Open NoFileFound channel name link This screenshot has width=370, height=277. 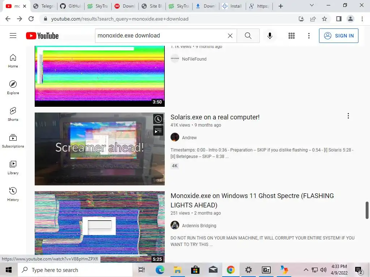pyautogui.click(x=194, y=59)
